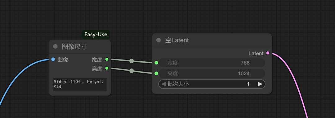This screenshot has width=335, height=118.
Task: Click the 高度 1024 field
Action: (x=212, y=73)
